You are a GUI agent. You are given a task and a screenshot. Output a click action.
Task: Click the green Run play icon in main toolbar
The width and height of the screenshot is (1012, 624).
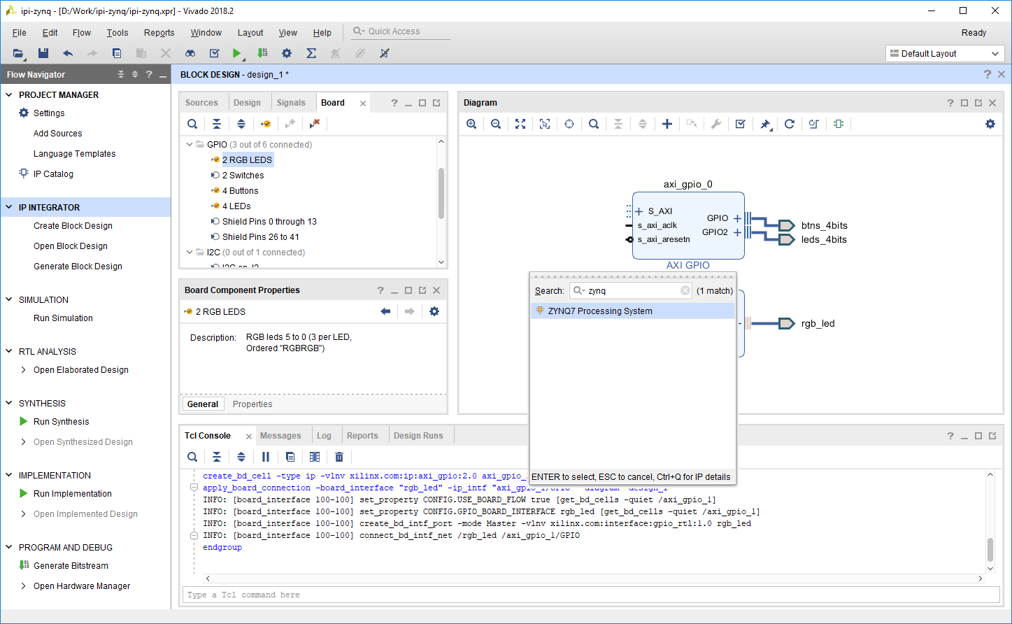coord(237,53)
